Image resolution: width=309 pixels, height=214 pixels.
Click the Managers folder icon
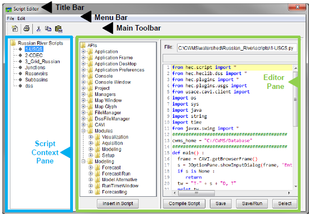(x=90, y=94)
